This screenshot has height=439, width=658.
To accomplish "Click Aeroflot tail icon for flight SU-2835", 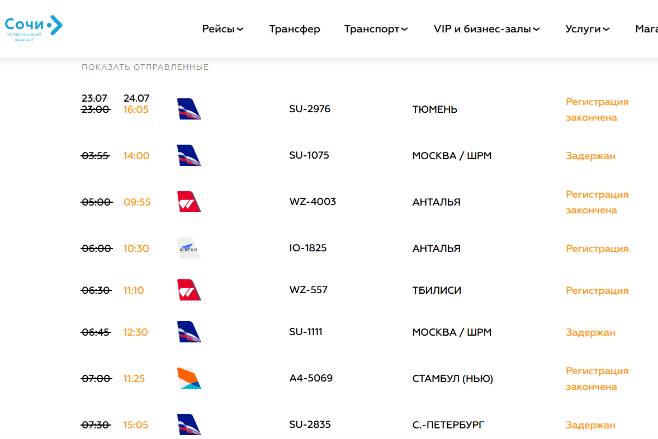I will tap(189, 424).
